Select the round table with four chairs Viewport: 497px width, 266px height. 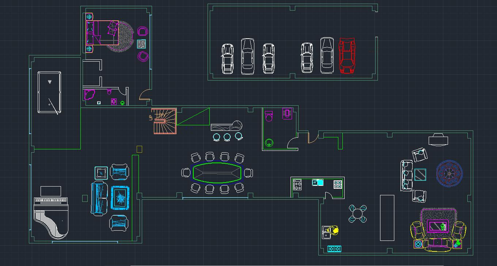[x=357, y=214]
